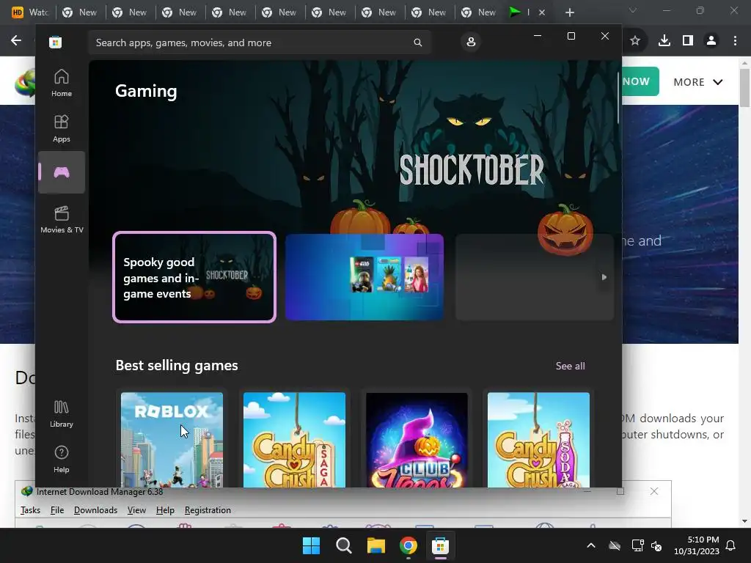Click Microsoft Store icon in taskbar

[x=440, y=545]
